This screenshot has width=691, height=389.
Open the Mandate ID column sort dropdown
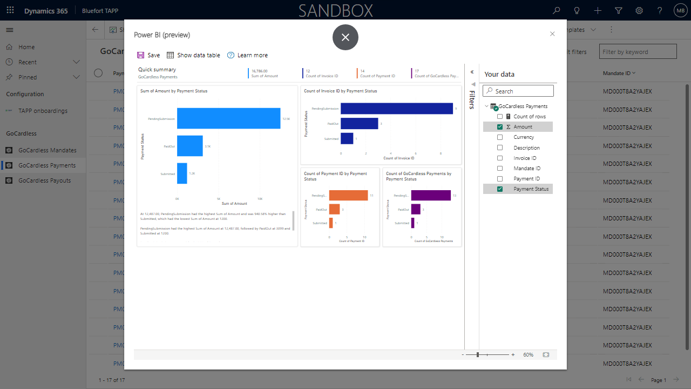(634, 73)
